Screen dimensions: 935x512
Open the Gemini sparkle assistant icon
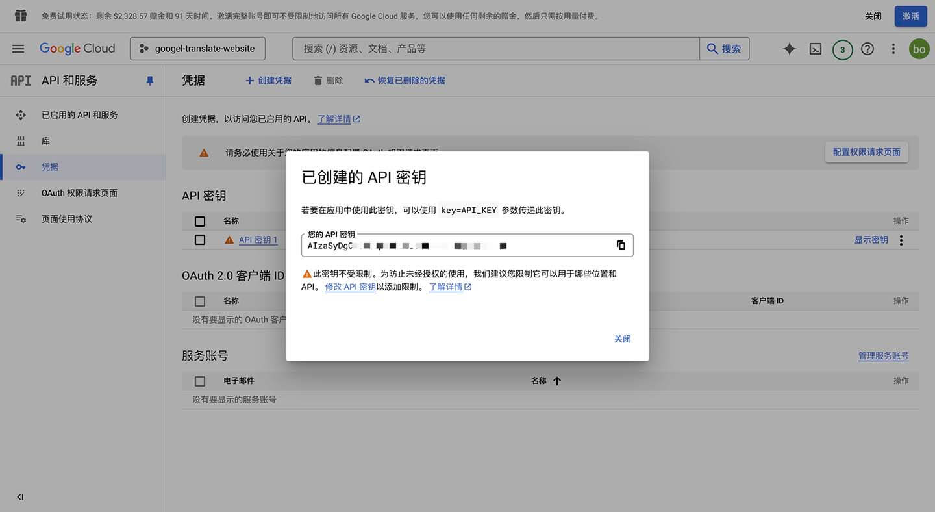click(x=790, y=49)
